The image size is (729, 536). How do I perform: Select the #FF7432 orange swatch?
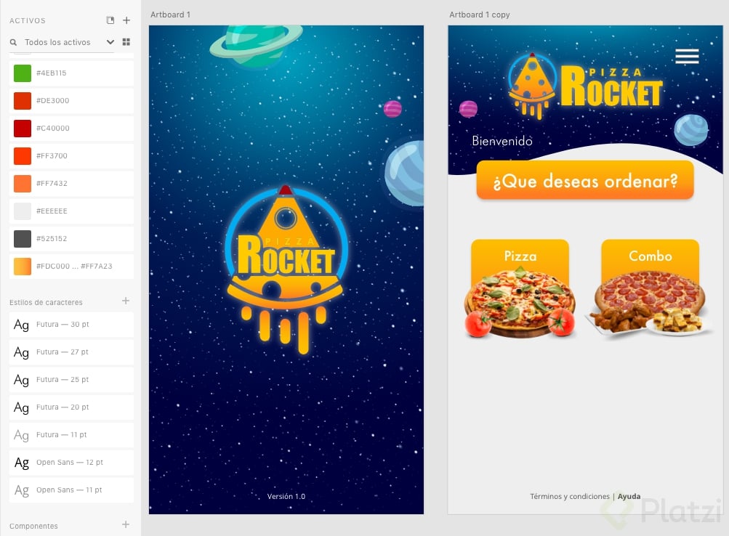[x=23, y=184]
